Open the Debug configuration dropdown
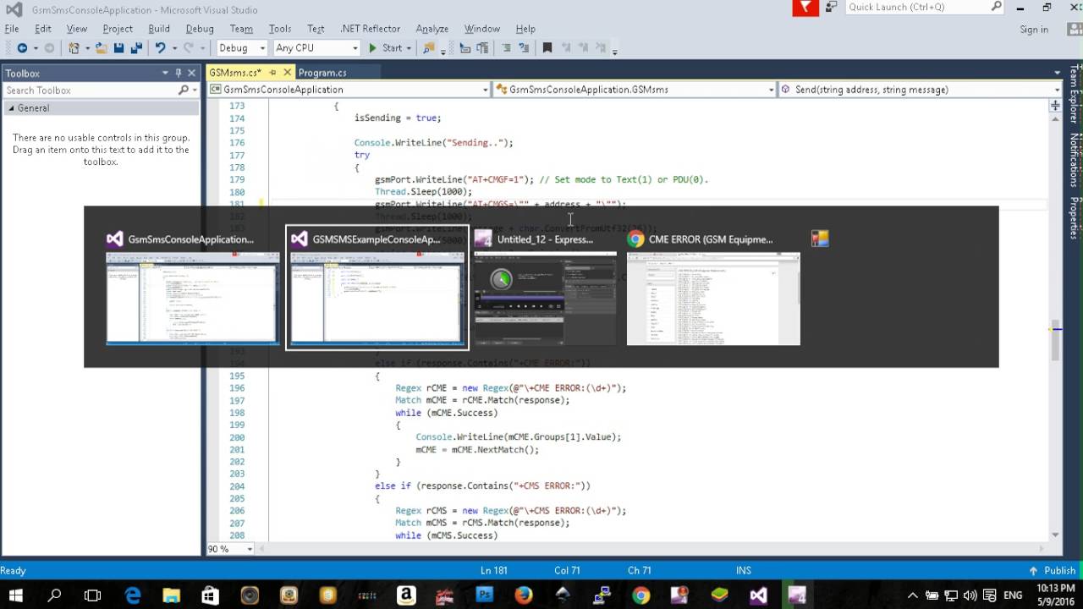 tap(242, 48)
